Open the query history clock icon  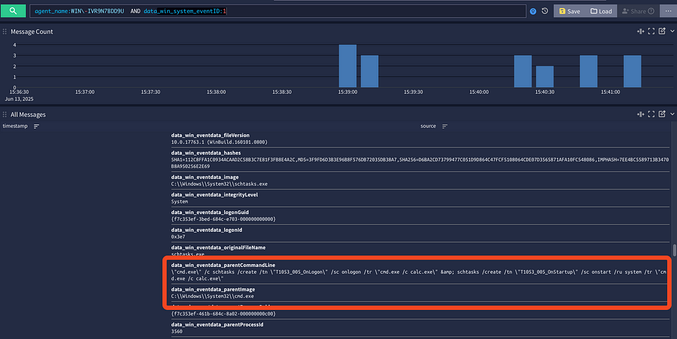pos(544,11)
